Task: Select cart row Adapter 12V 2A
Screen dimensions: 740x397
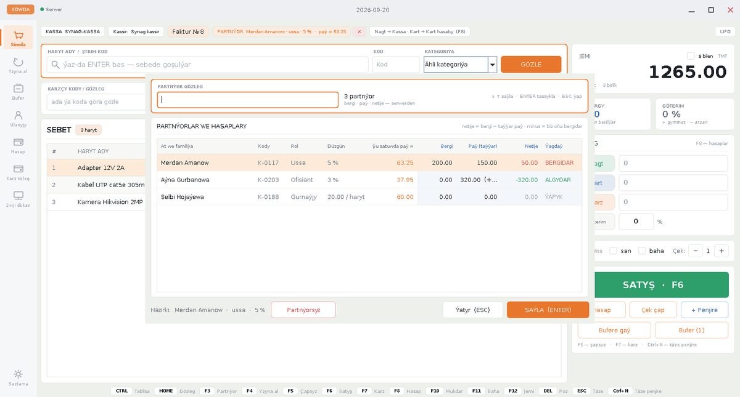Action: click(x=96, y=167)
